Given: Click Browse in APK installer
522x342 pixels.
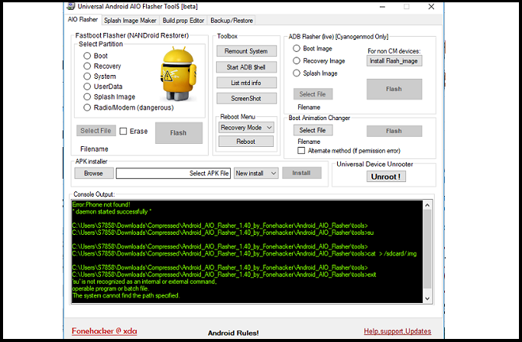Looking at the screenshot, I should click(x=94, y=174).
